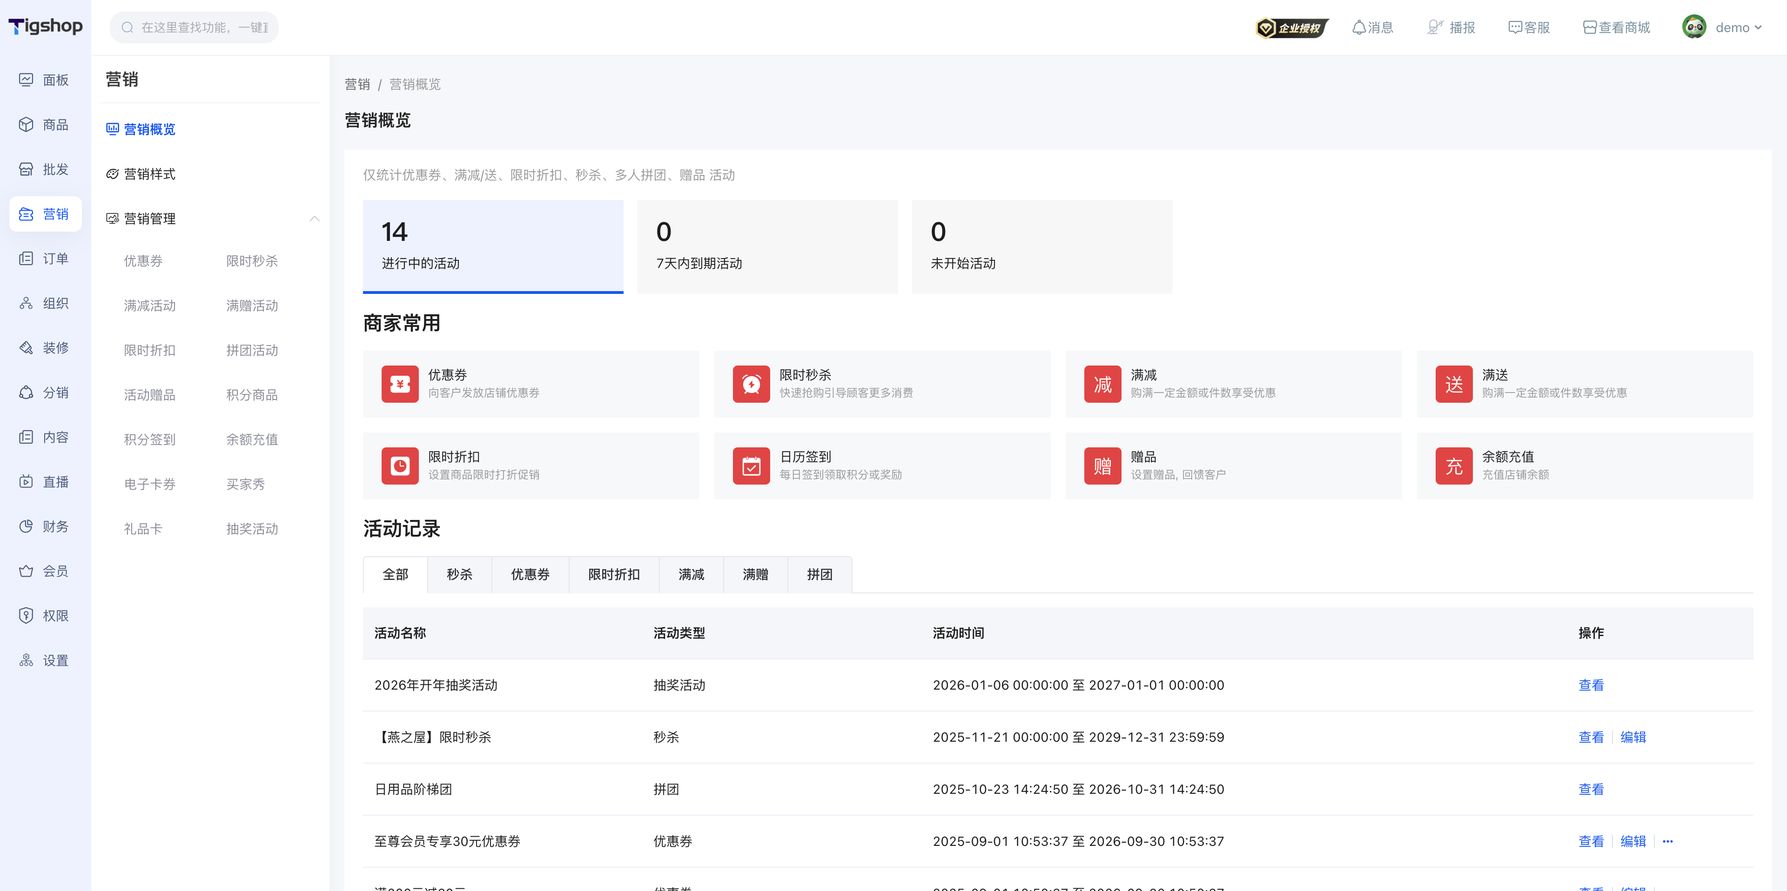This screenshot has height=891, width=1787.
Task: Go to the 直播 live-stream sidebar icon
Action: tap(26, 482)
